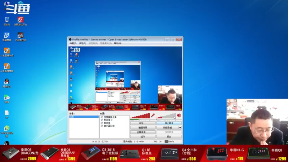
Task: Adjust the microphone volume bar slider
Action: click(140, 116)
